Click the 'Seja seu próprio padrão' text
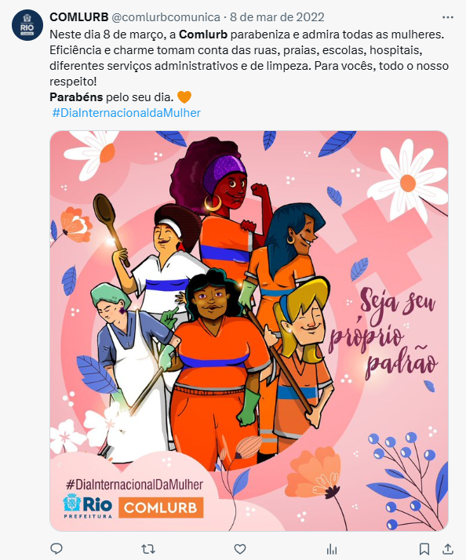This screenshot has width=466, height=560. (x=383, y=334)
